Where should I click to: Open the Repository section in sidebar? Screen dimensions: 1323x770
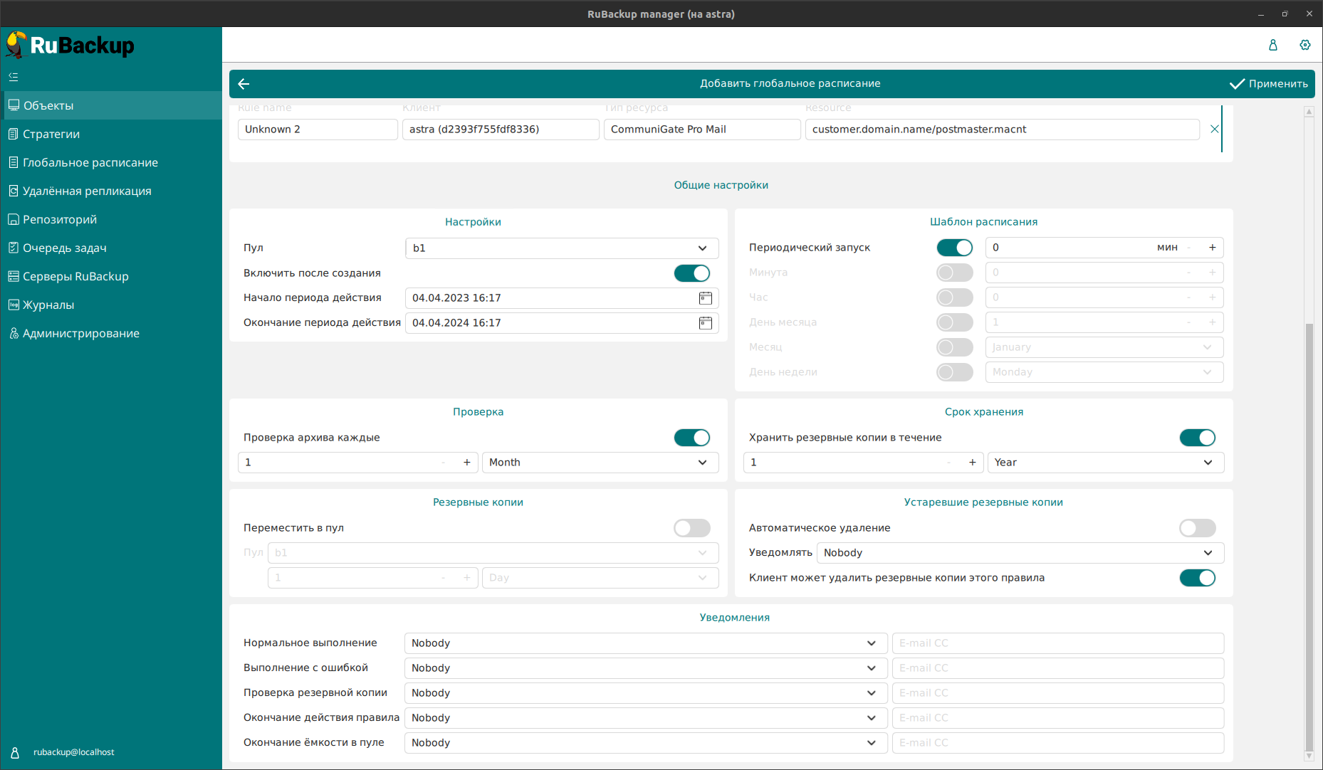[x=60, y=219]
